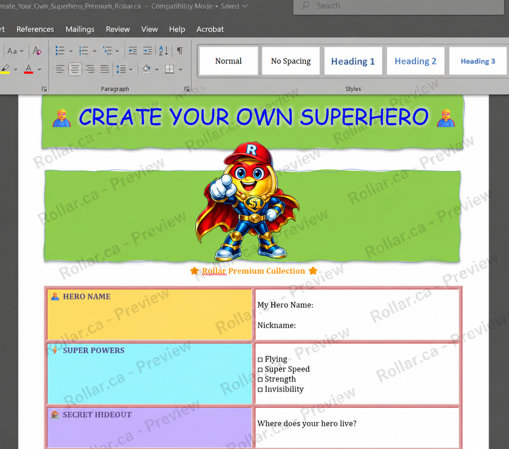
Task: Expand the numbering library dropdown
Action: [94, 51]
